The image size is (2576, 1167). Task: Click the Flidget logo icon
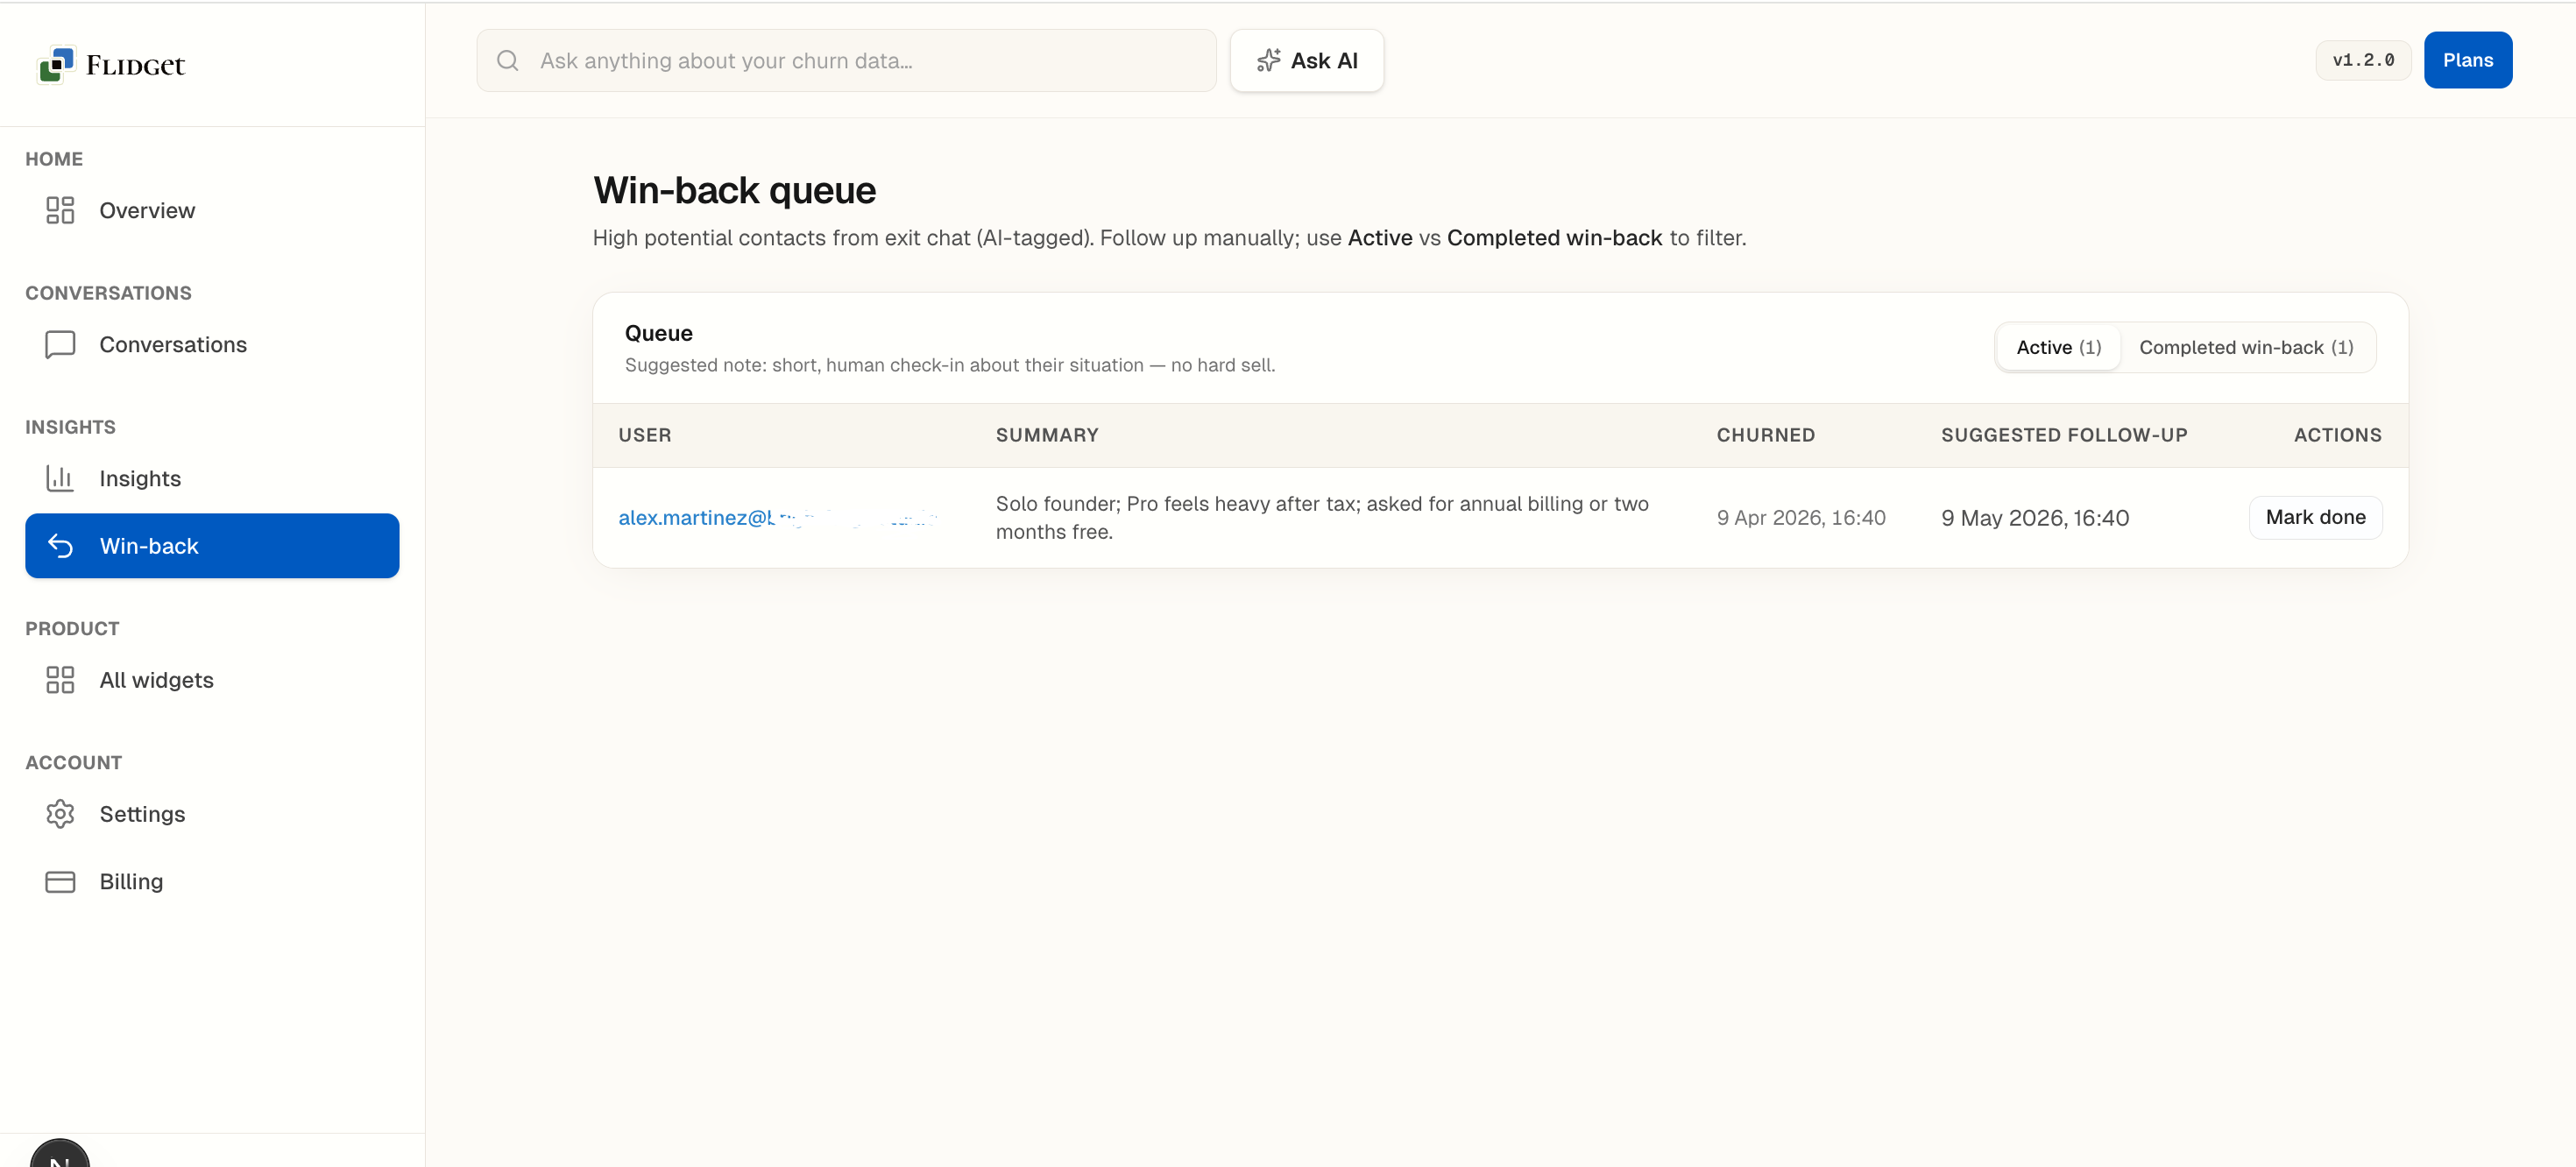(x=56, y=64)
